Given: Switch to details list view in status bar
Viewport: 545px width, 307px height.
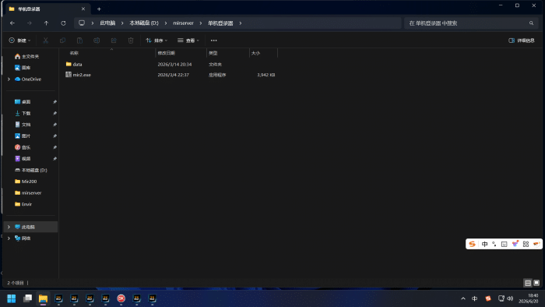Looking at the screenshot, I should (x=528, y=283).
